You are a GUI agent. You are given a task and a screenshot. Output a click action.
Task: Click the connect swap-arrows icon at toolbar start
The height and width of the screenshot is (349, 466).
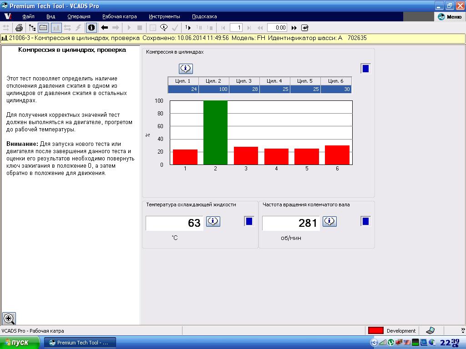(6, 28)
